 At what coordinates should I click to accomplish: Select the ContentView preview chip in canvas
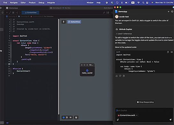(x=74, y=22)
